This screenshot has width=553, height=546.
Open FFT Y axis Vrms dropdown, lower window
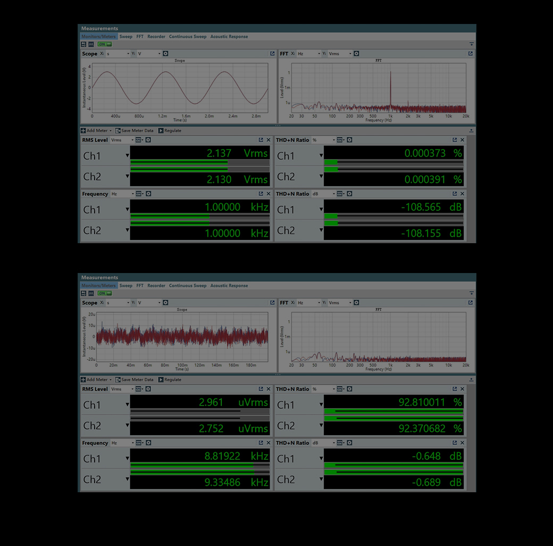pyautogui.click(x=340, y=303)
